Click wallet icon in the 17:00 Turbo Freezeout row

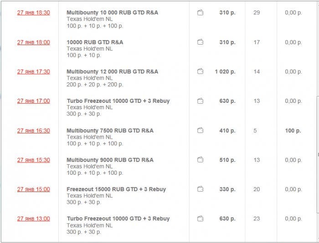200,101
